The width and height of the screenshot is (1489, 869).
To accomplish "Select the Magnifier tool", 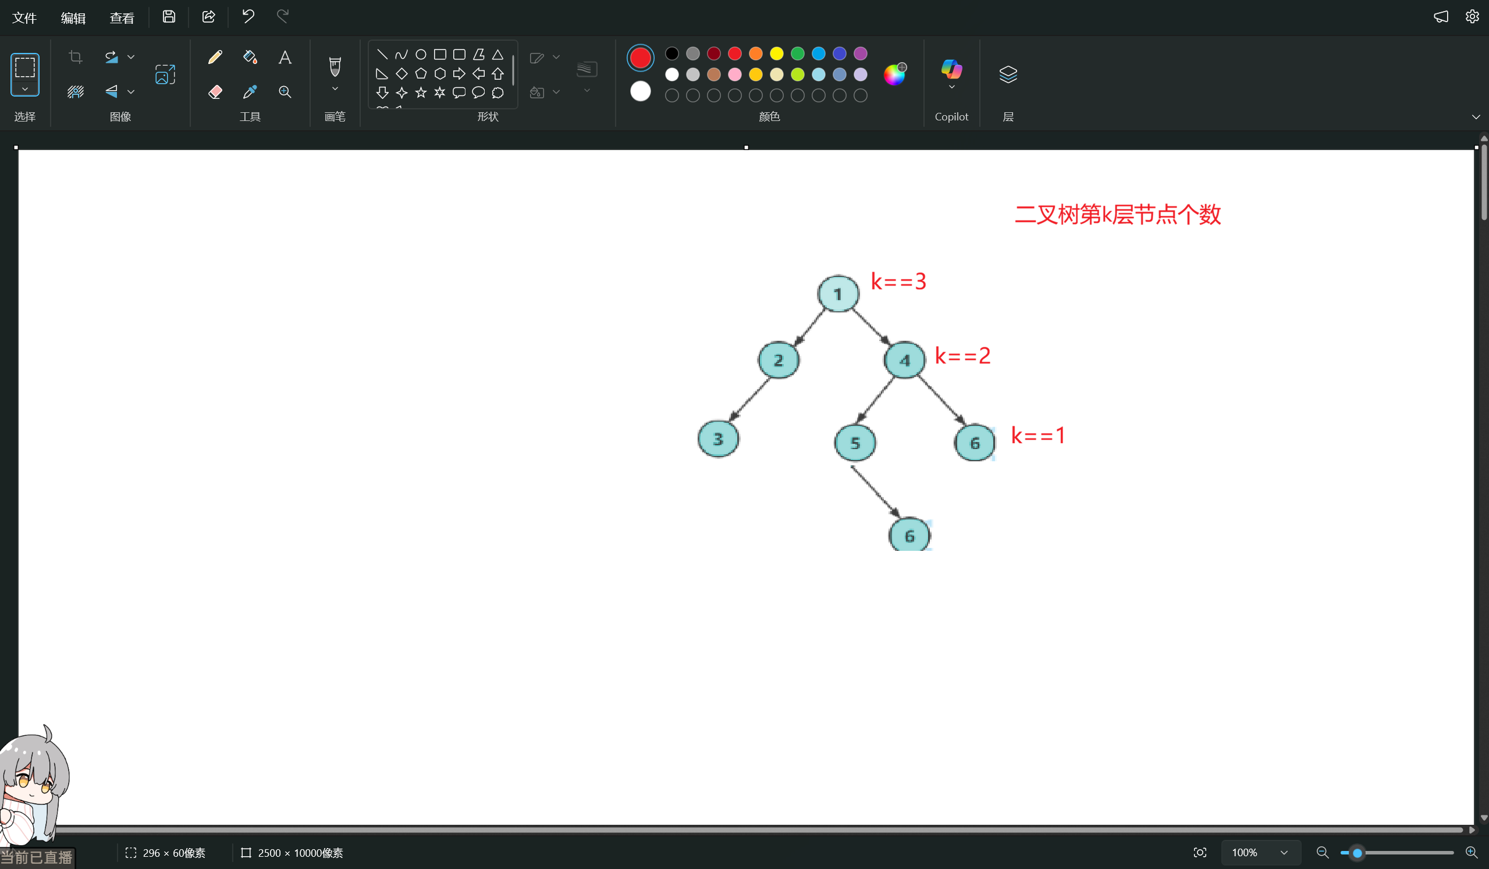I will pos(285,91).
